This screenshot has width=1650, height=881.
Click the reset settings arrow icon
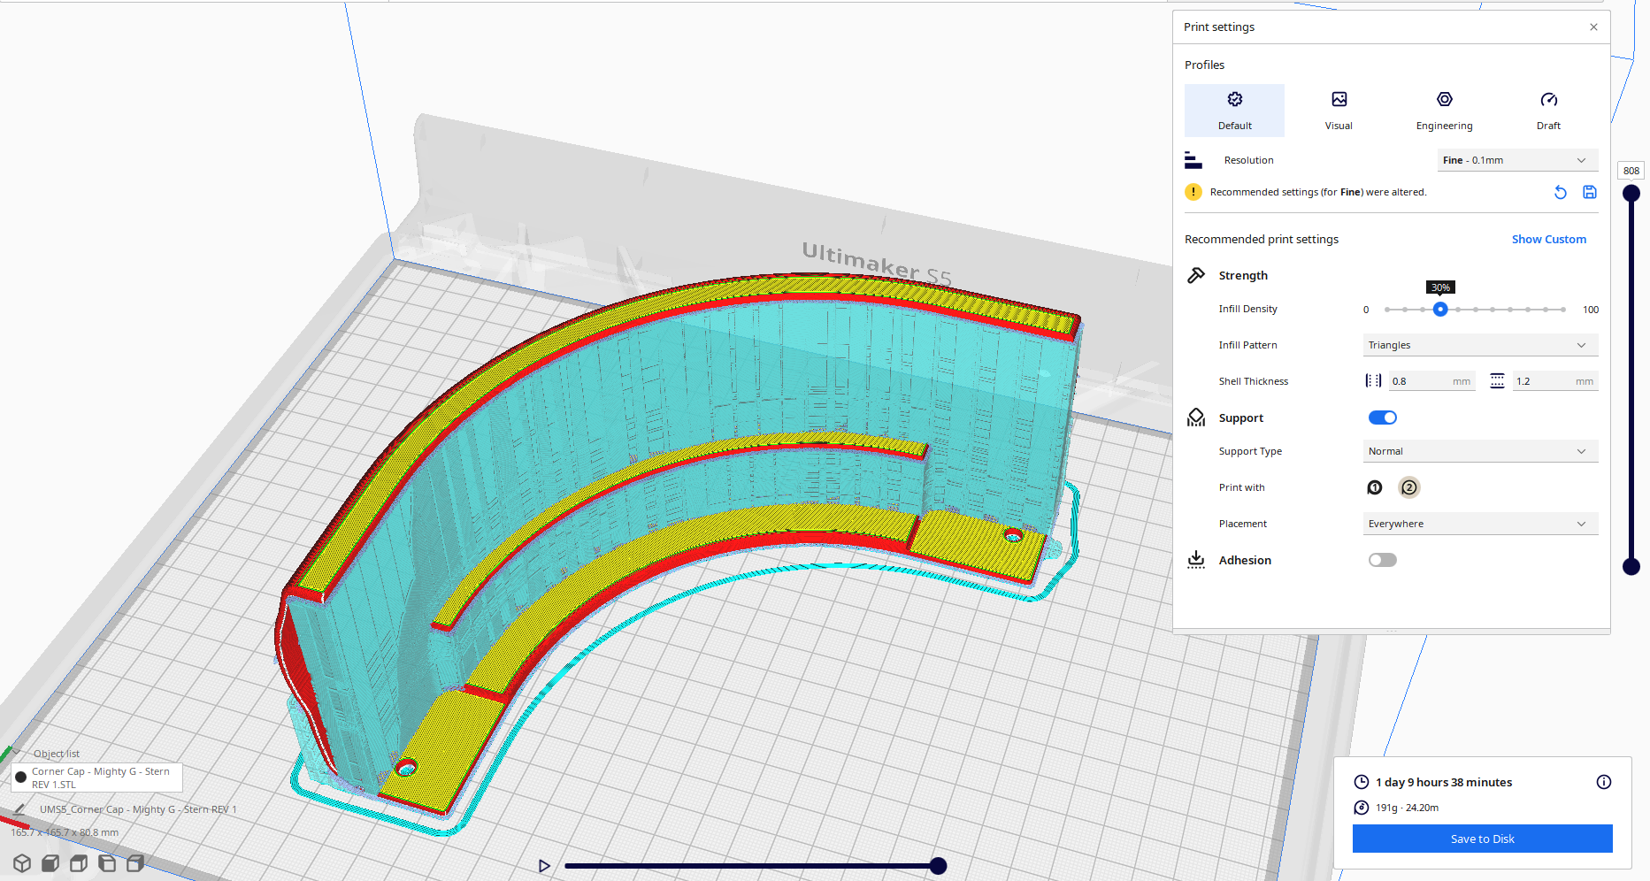[1560, 192]
